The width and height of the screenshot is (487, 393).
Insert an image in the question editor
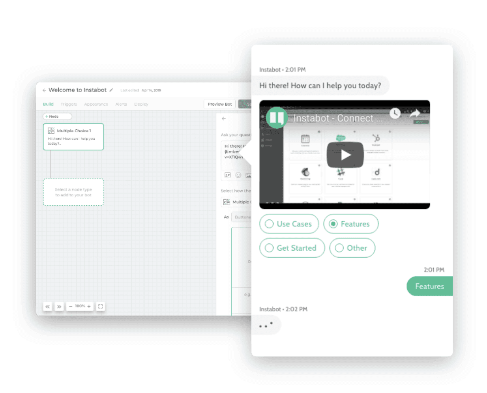(x=248, y=175)
